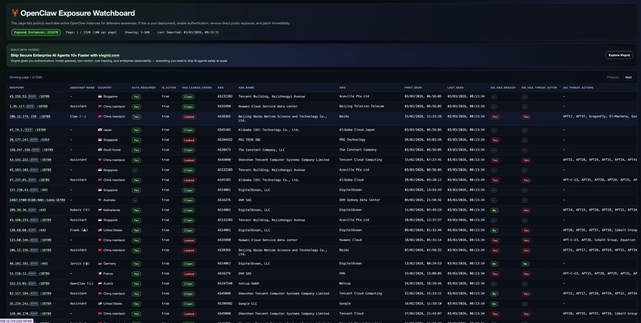
Task: Click the HAS_LEAKED_CREDS column header
Action: click(197, 87)
